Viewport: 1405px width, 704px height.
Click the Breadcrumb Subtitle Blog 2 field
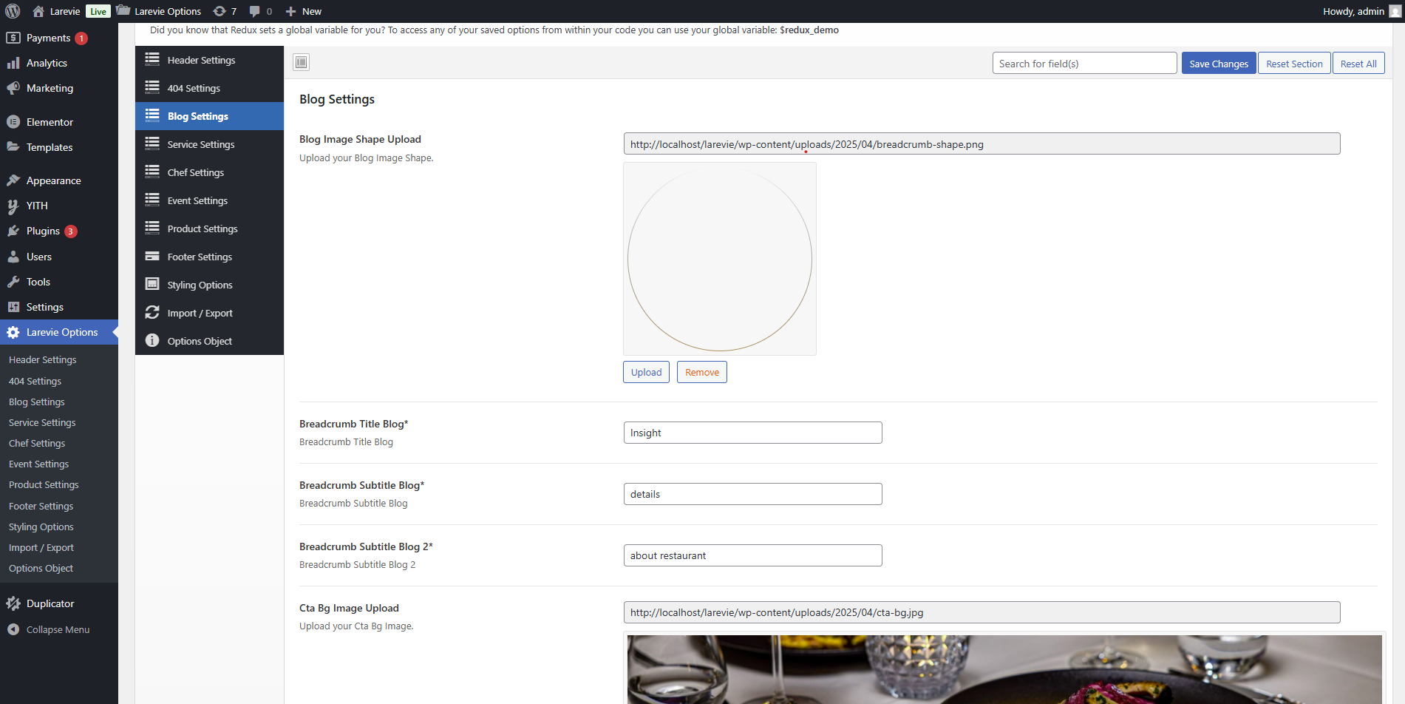[753, 555]
